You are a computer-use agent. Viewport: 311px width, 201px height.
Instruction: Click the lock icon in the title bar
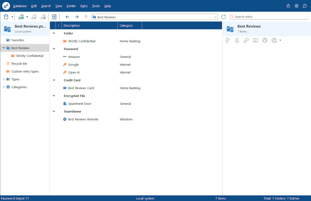click(288, 6)
